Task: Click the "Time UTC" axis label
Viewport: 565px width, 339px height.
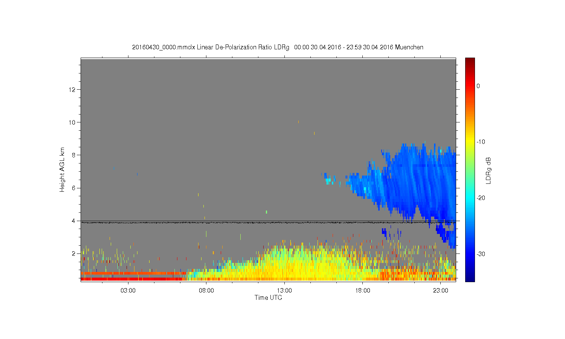Action: click(268, 298)
